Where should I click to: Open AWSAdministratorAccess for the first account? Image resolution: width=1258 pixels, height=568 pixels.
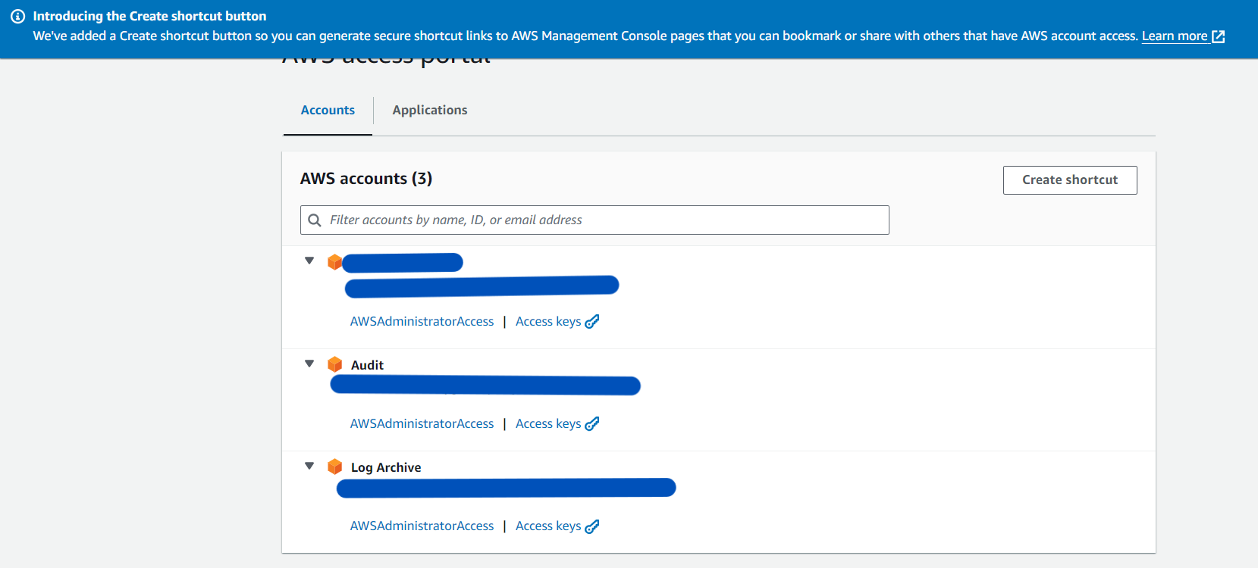(422, 322)
